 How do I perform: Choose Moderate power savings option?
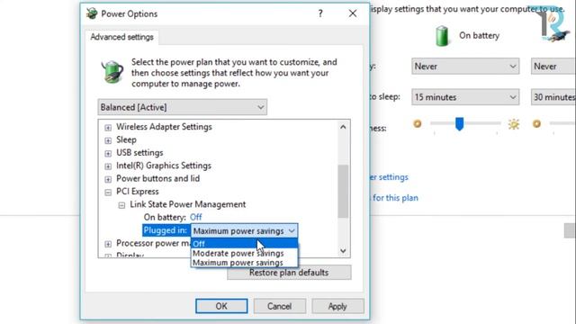pyautogui.click(x=244, y=253)
